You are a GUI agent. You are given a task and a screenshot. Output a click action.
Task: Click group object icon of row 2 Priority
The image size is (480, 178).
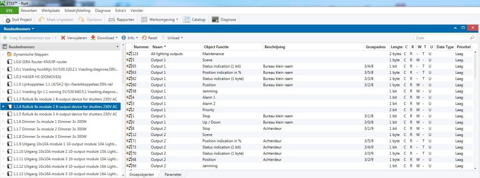[128, 110]
